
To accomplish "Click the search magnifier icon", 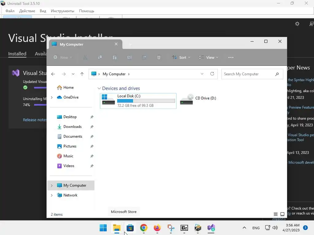I will tap(277, 74).
